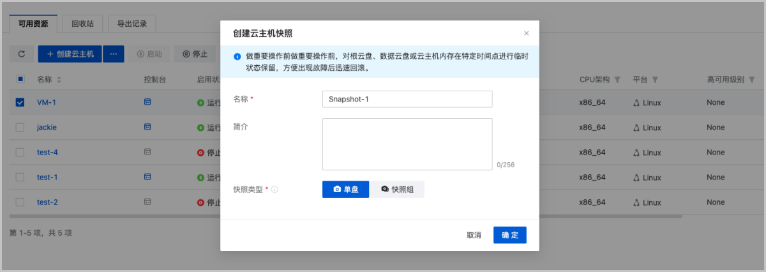This screenshot has height=272, width=766.
Task: Click 取消 to cancel the dialog
Action: click(x=474, y=235)
